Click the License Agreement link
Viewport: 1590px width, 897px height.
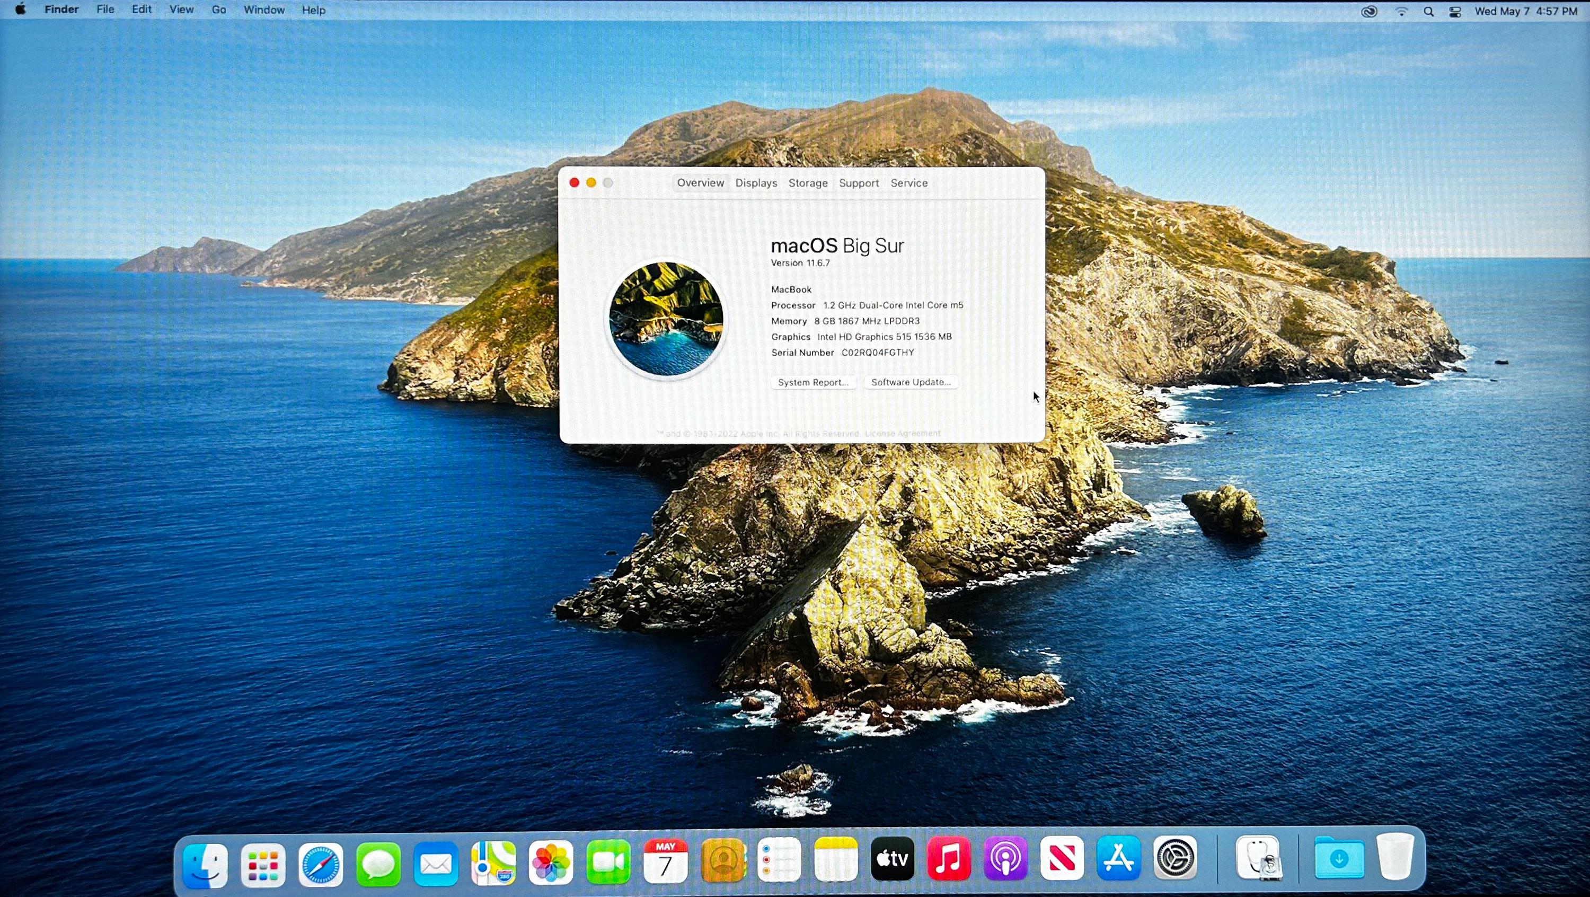(903, 433)
